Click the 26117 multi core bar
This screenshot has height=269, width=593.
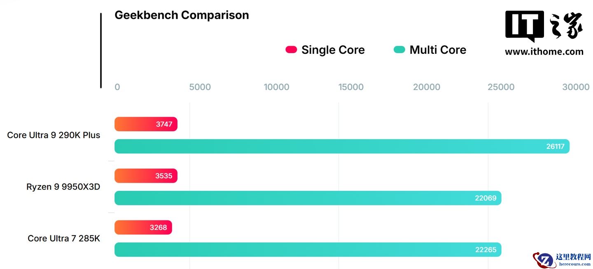point(342,146)
